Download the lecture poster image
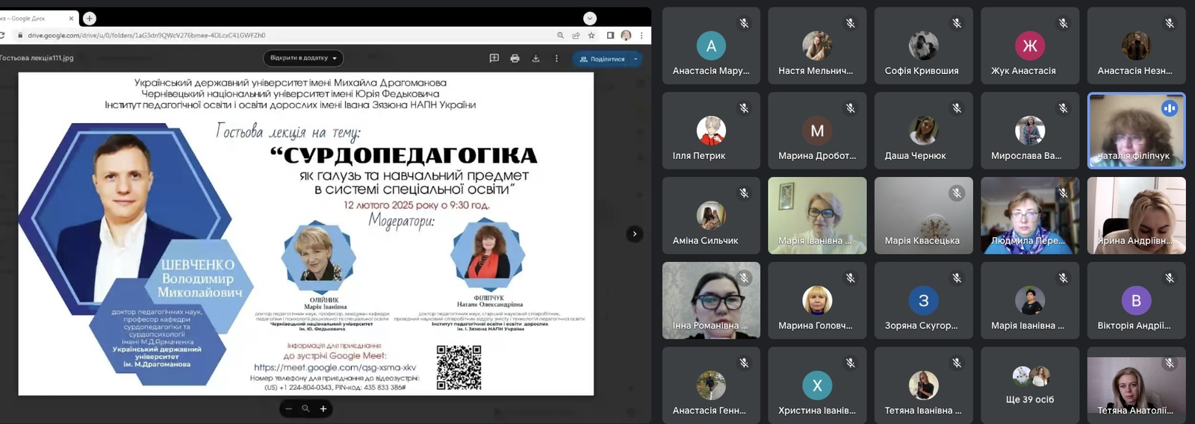Screen dimensions: 1195x424 tap(536, 58)
